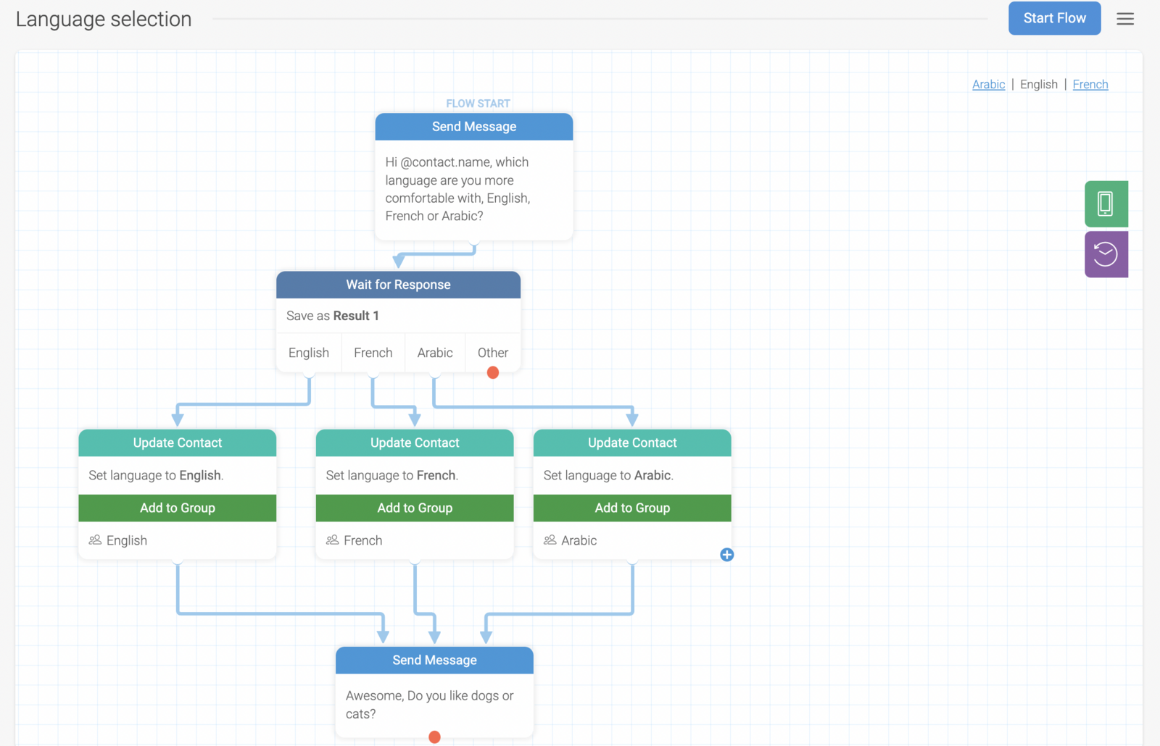Image resolution: width=1160 pixels, height=746 pixels.
Task: Open the phone simulator button
Action: tap(1106, 204)
